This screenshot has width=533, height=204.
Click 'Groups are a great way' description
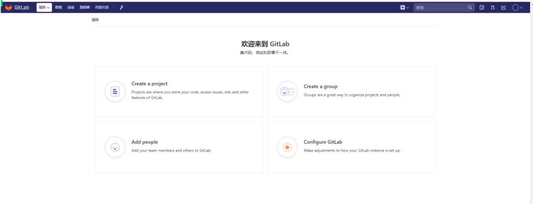point(352,95)
